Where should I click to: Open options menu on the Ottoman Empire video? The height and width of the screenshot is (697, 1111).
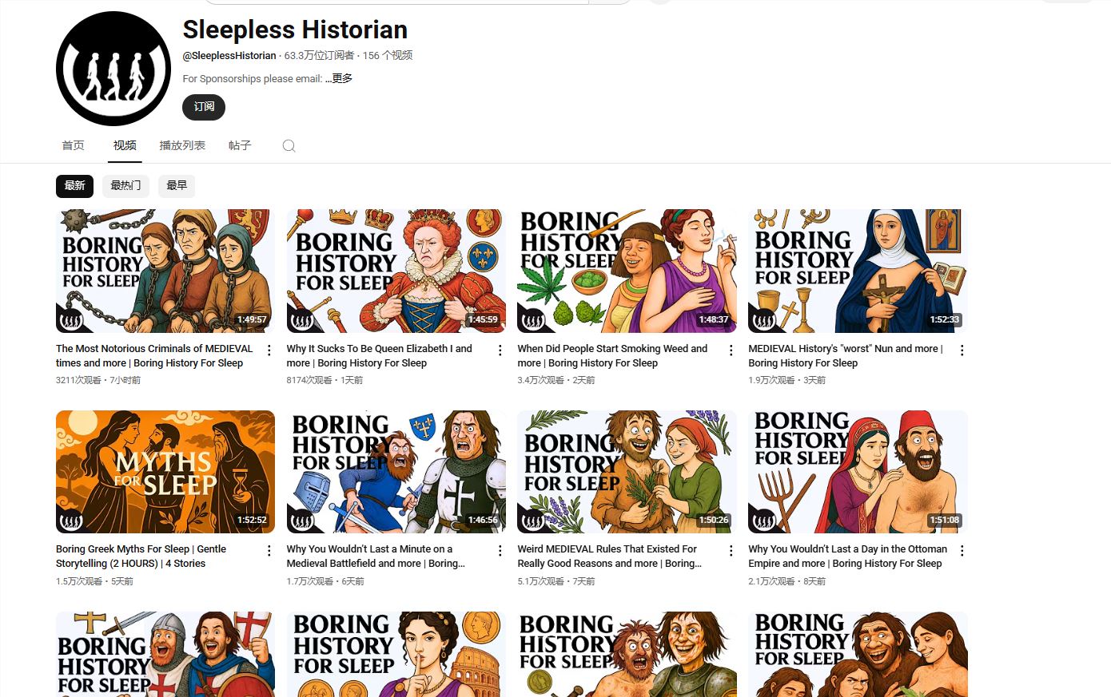pos(962,551)
